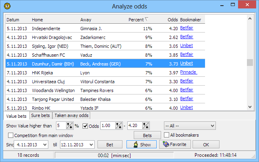Click the Show button with hand icon
The height and width of the screenshot is (162, 259).
[x=141, y=144]
